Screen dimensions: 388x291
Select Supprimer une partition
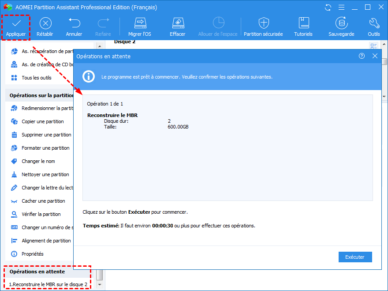pyautogui.click(x=41, y=135)
